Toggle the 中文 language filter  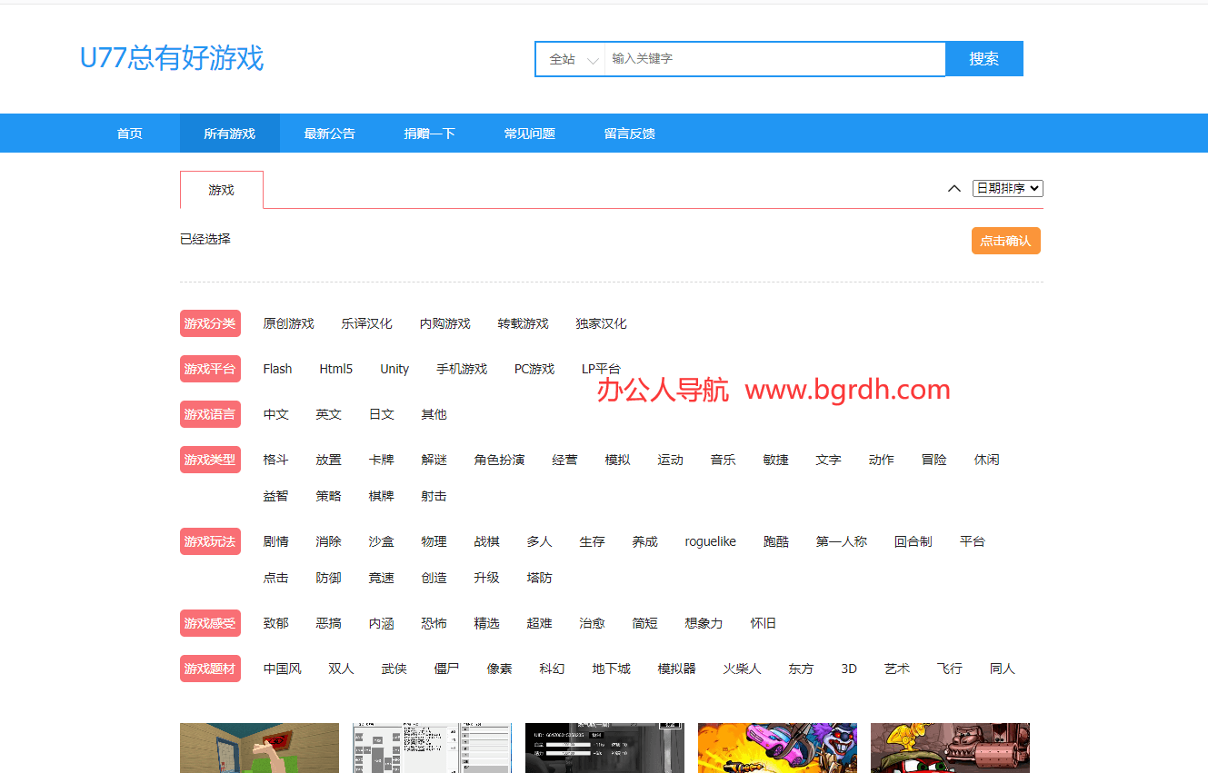click(x=275, y=414)
